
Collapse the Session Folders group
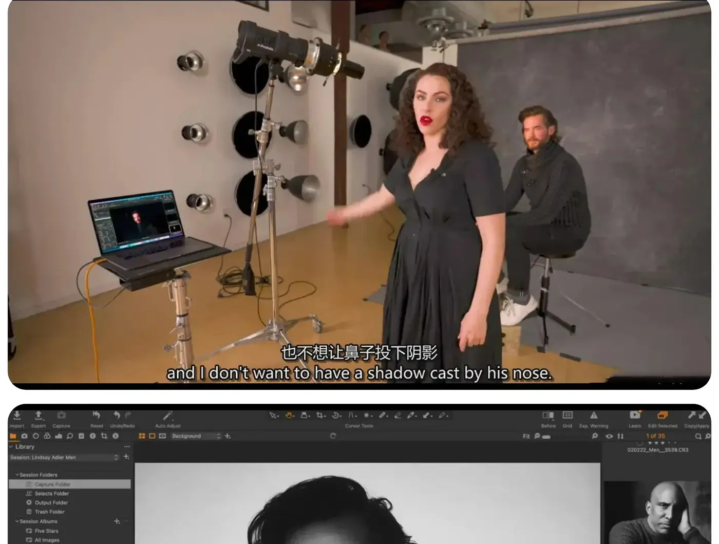(x=17, y=475)
